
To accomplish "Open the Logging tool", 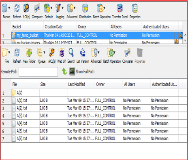I will click(58, 8).
